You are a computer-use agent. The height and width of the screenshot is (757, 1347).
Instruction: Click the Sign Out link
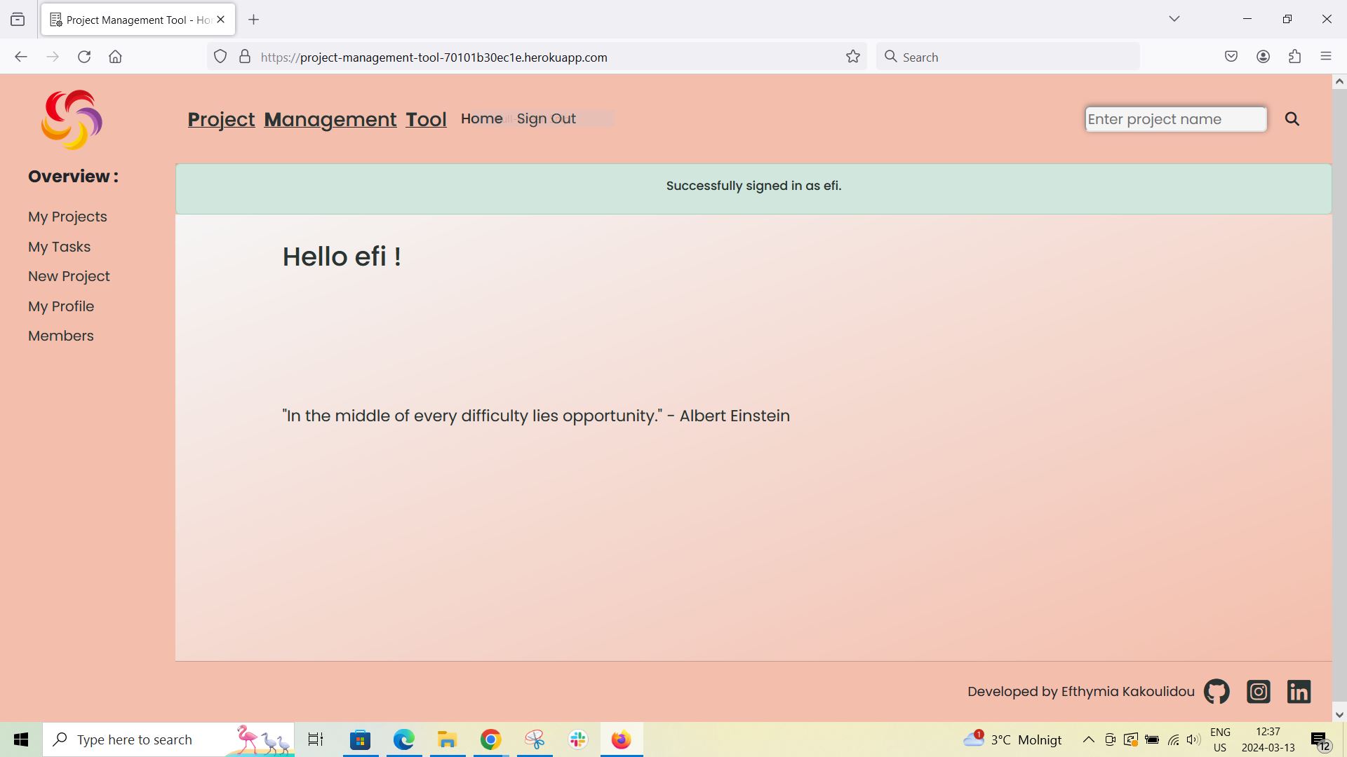pos(546,118)
